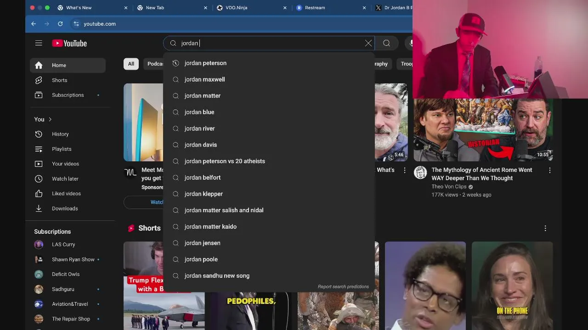The image size is (588, 330).
Task: Open Sadhguru channel subscription
Action: [x=68, y=289]
